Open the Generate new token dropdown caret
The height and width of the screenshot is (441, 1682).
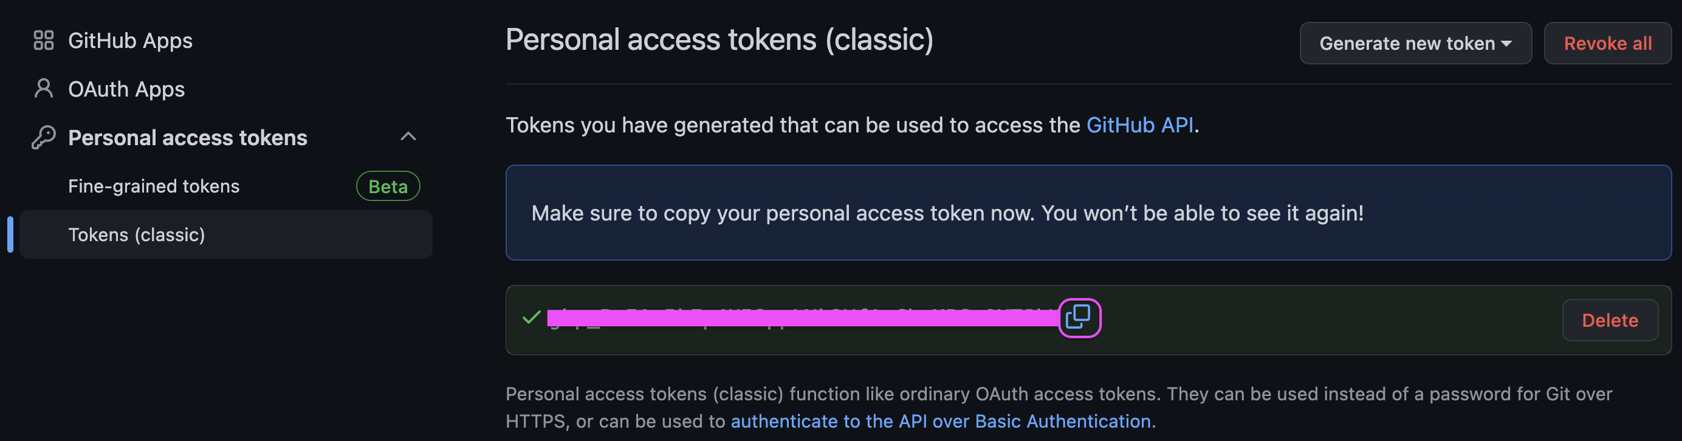pyautogui.click(x=1506, y=44)
